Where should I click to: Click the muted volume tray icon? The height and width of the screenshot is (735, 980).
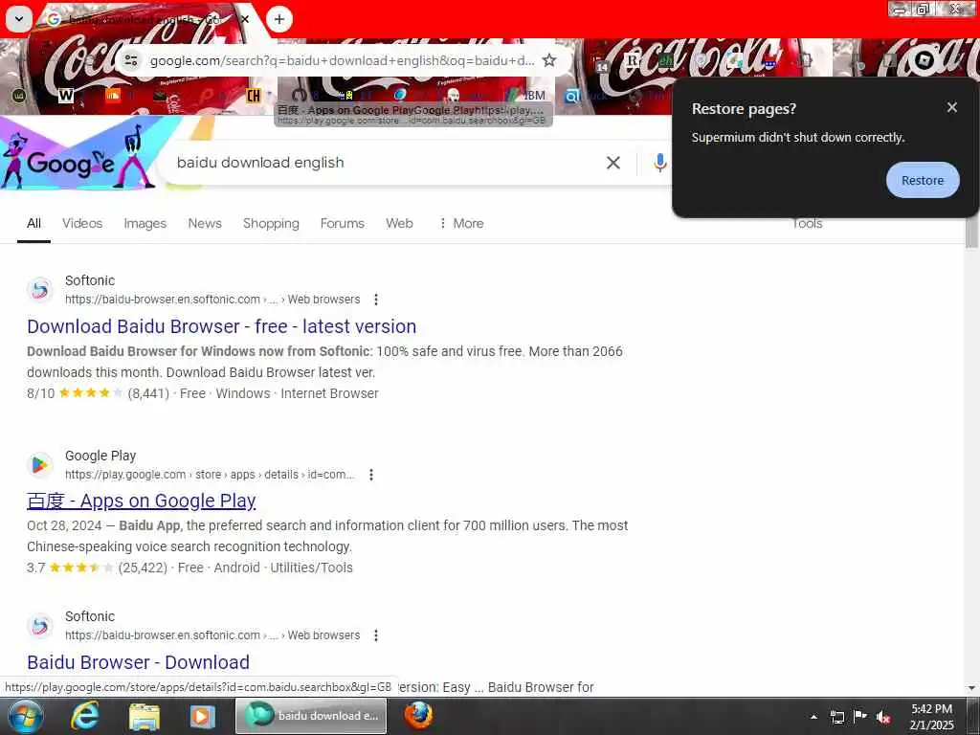click(883, 717)
